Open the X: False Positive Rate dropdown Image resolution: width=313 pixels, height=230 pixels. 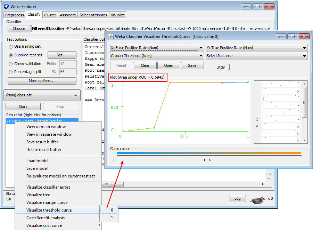pos(157,48)
